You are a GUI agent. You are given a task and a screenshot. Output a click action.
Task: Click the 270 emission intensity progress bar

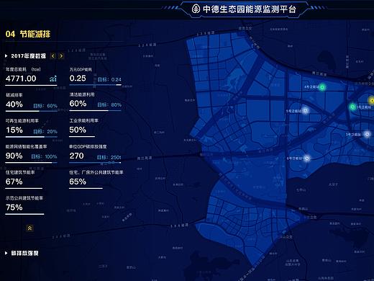click(x=95, y=163)
